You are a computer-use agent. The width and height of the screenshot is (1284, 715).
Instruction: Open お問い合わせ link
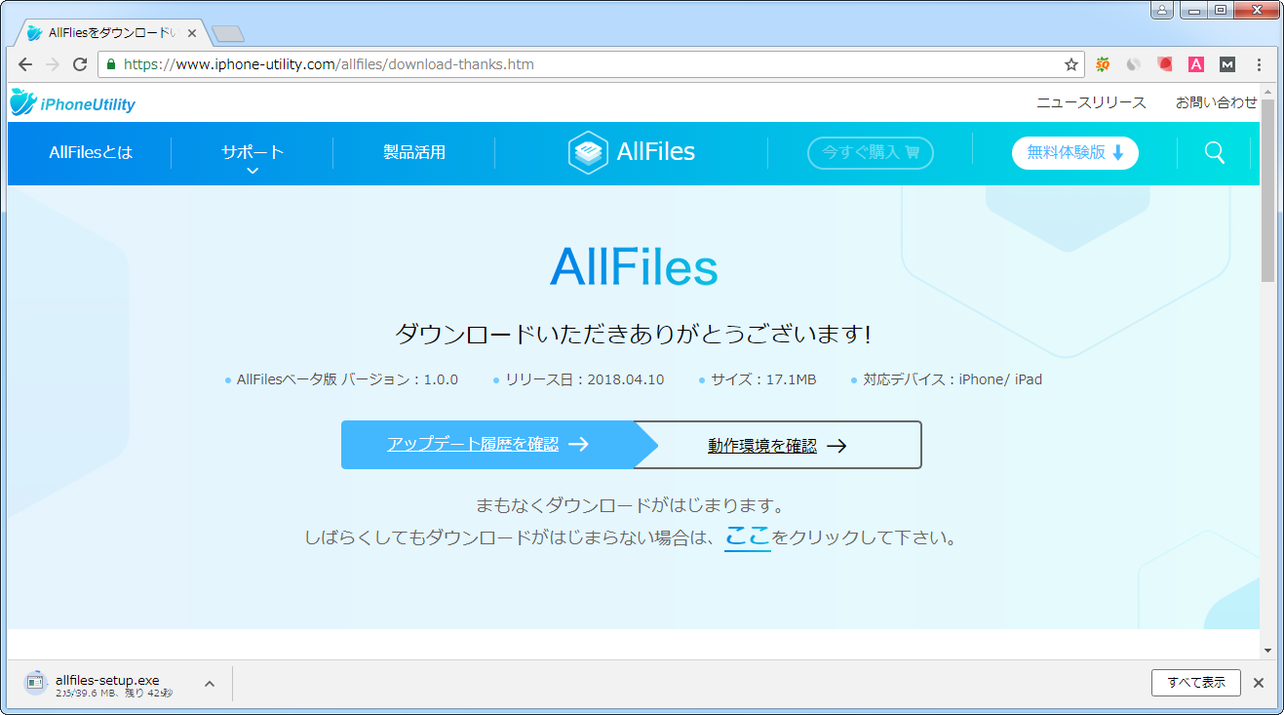(1216, 102)
